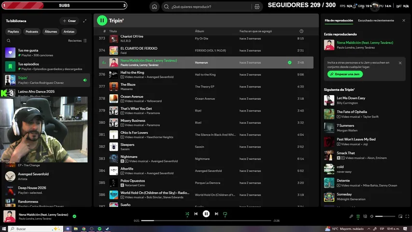Toggle shuffle mode in the player
412x232 pixels.
tap(187, 214)
